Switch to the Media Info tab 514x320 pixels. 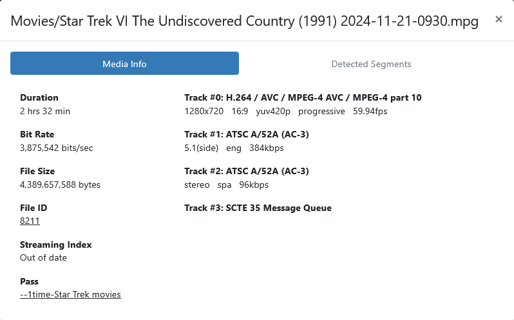click(124, 64)
